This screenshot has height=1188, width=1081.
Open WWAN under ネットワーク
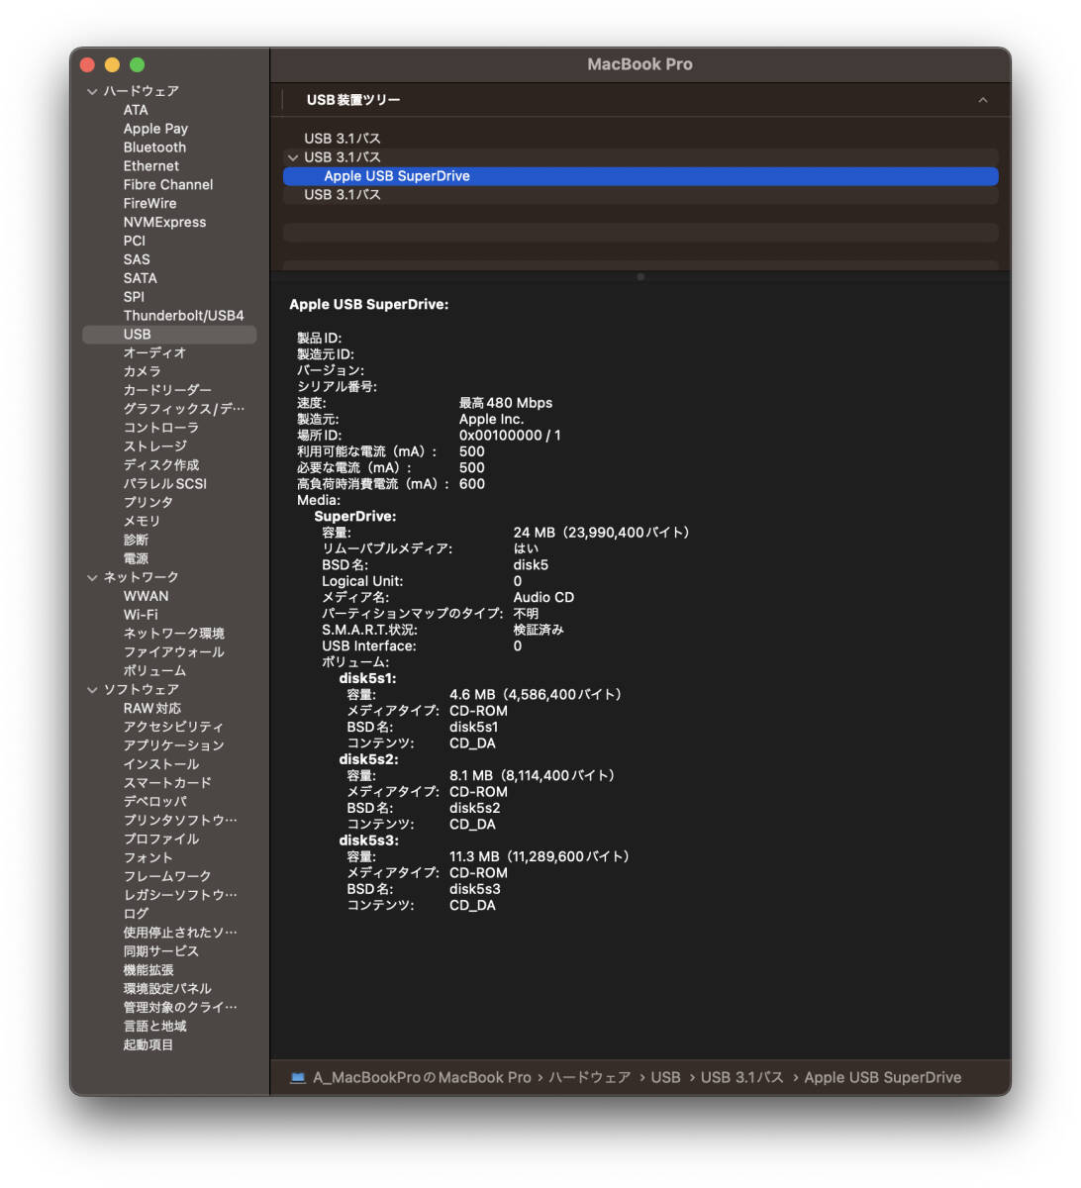(146, 596)
